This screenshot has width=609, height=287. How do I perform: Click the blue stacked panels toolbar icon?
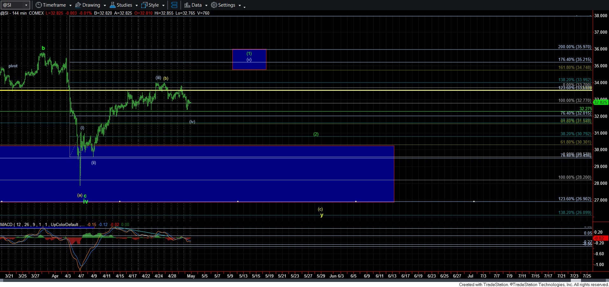tap(174, 5)
